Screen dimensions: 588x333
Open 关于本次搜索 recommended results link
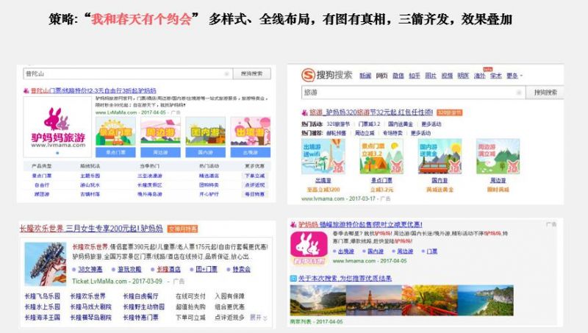[345, 279]
